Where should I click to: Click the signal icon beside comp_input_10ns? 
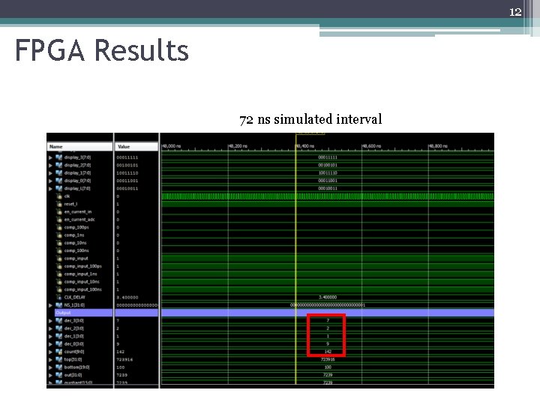(59, 282)
